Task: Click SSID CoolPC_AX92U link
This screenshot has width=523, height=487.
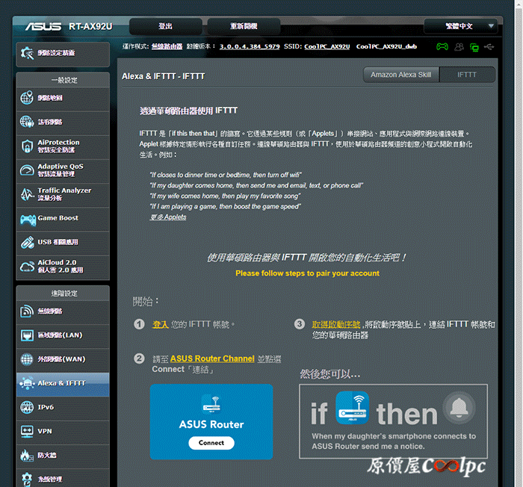Action: (327, 46)
